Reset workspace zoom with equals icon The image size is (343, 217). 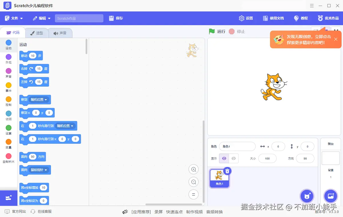pyautogui.click(x=194, y=194)
